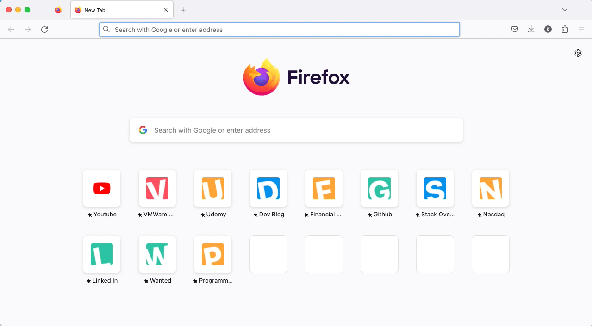Select the New Tab tab

tap(122, 10)
